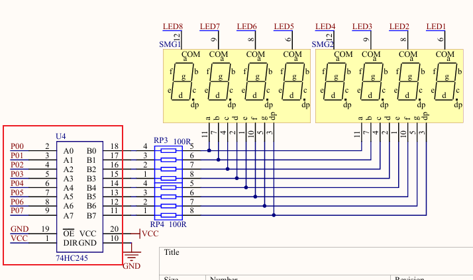Image resolution: width=473 pixels, height=280 pixels.
Task: Select pin A7 of the 74HC245
Action: point(68,216)
